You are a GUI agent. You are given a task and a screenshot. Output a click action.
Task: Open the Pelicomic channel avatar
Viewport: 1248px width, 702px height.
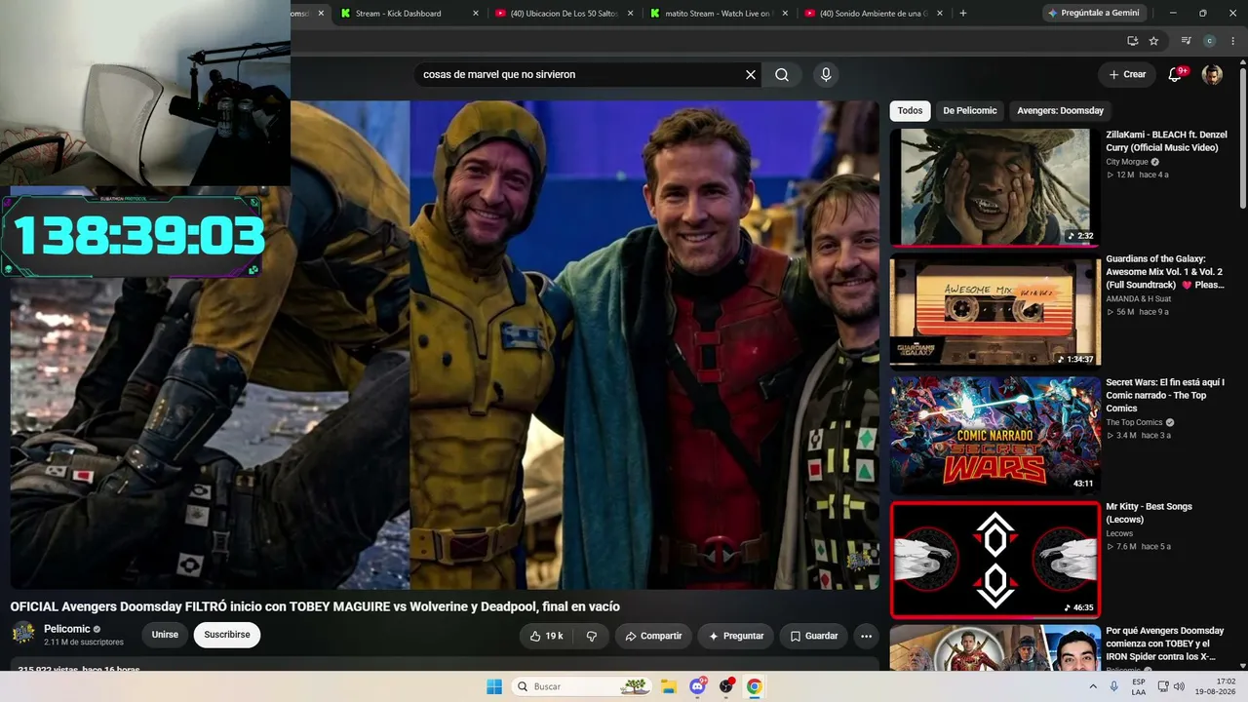tap(22, 634)
